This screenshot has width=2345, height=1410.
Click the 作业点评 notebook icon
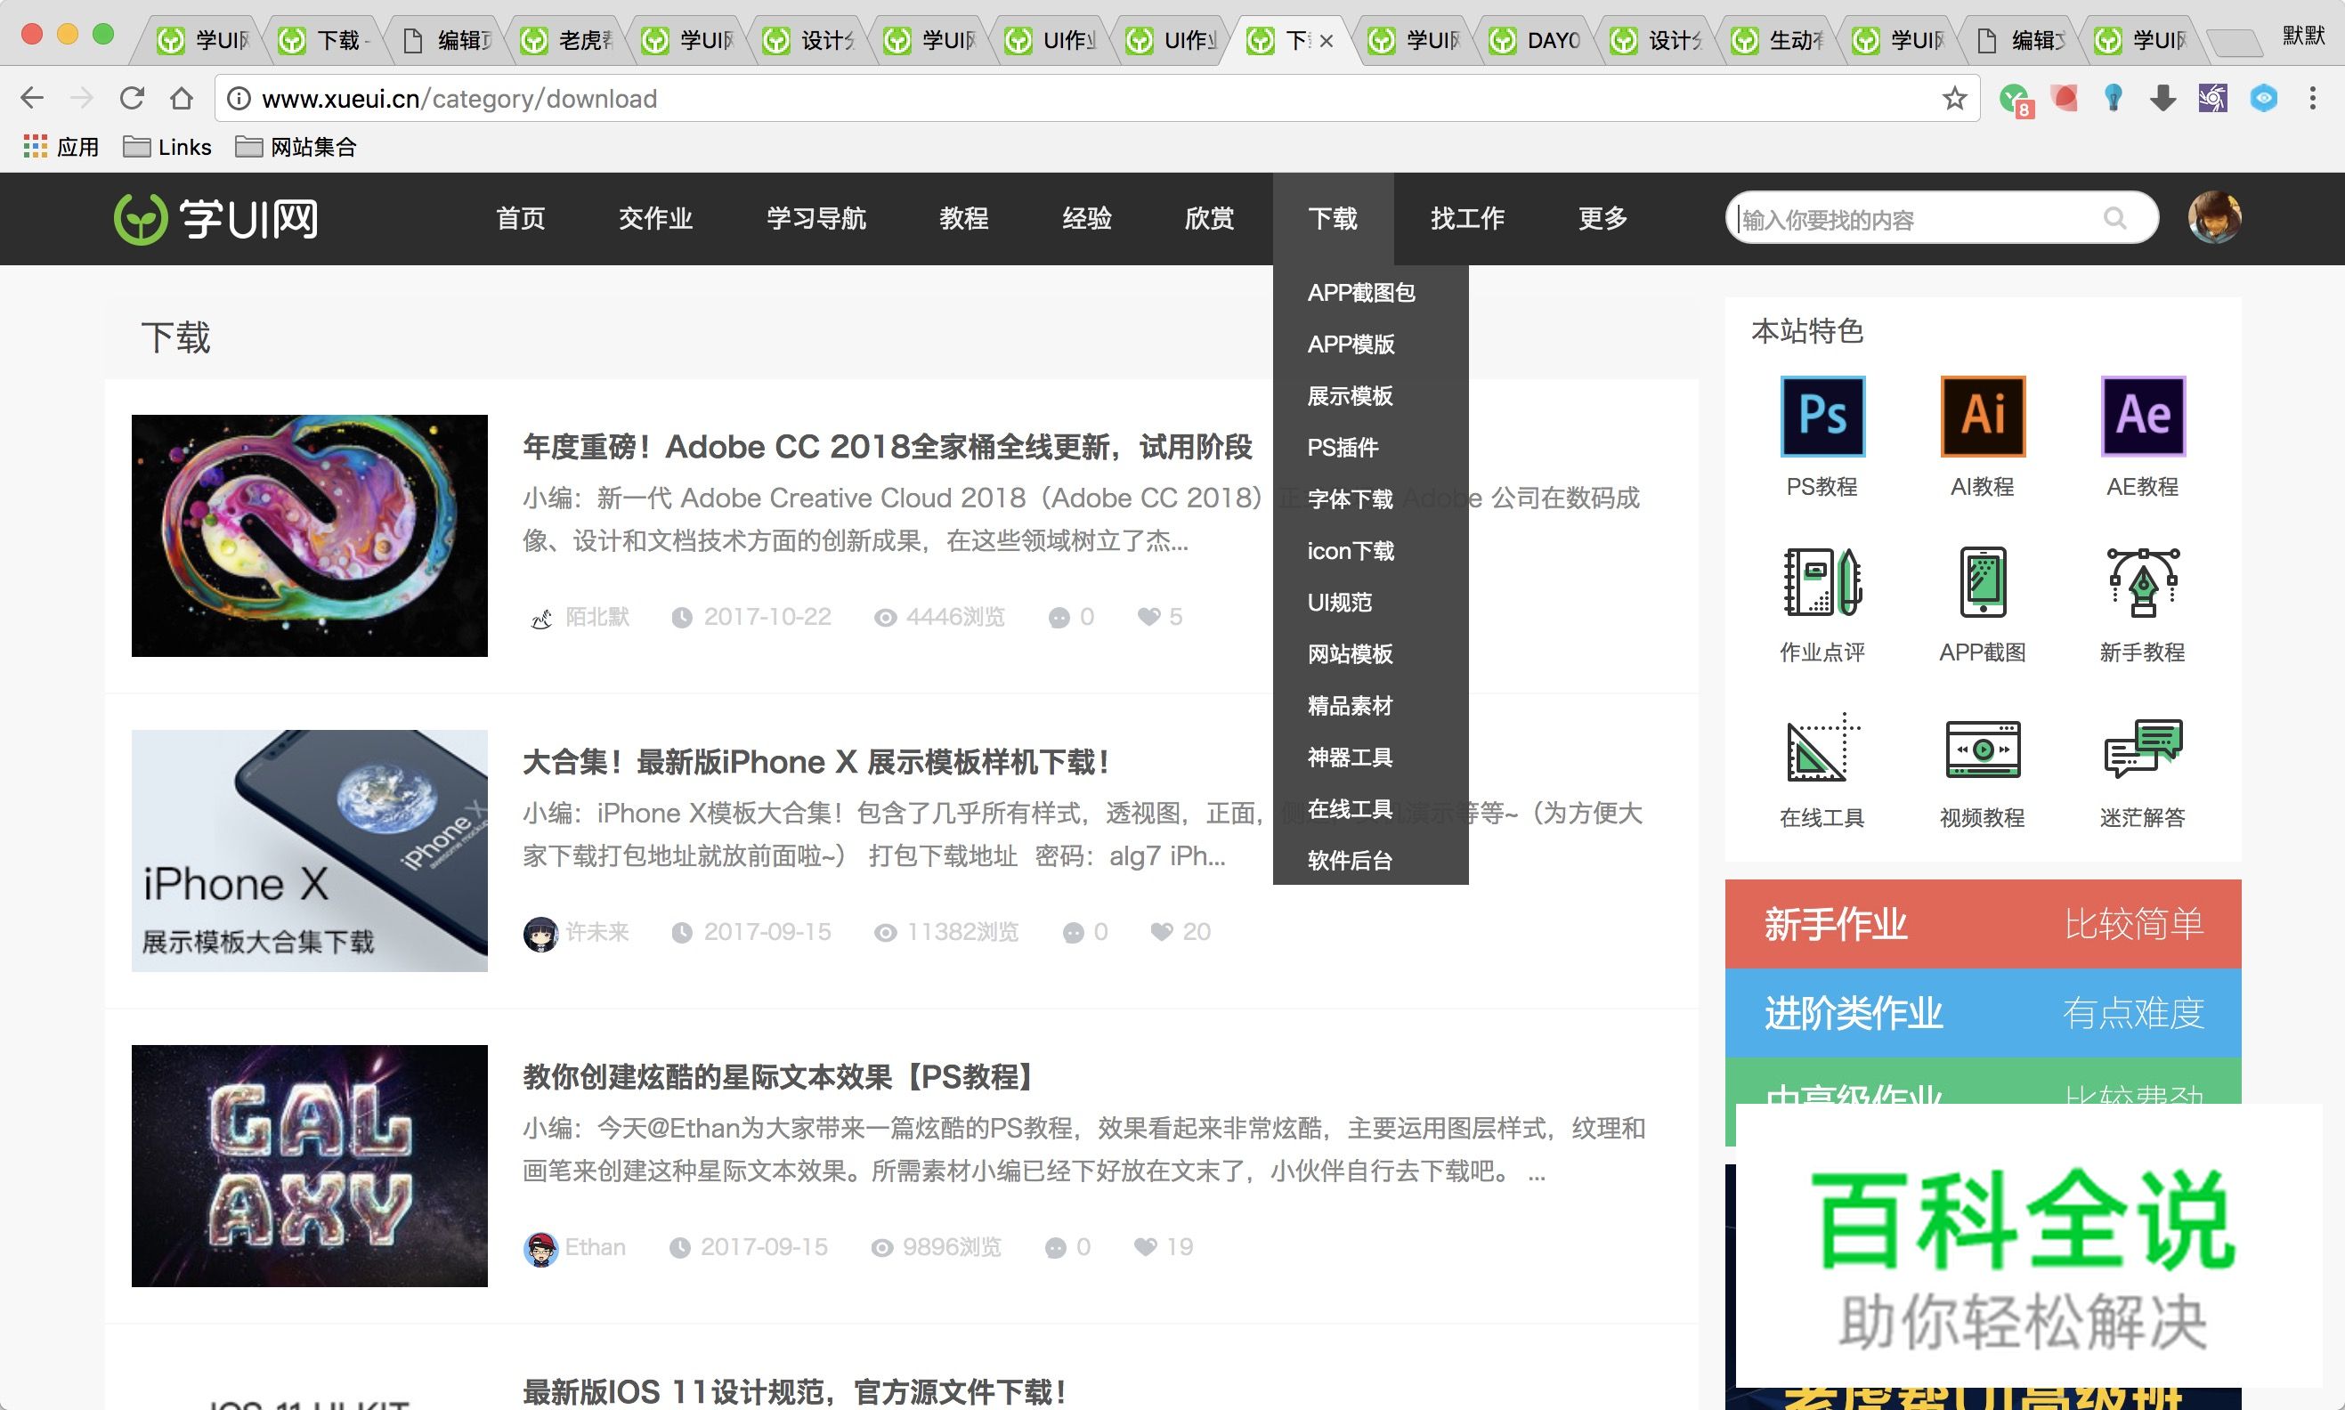pos(1821,581)
